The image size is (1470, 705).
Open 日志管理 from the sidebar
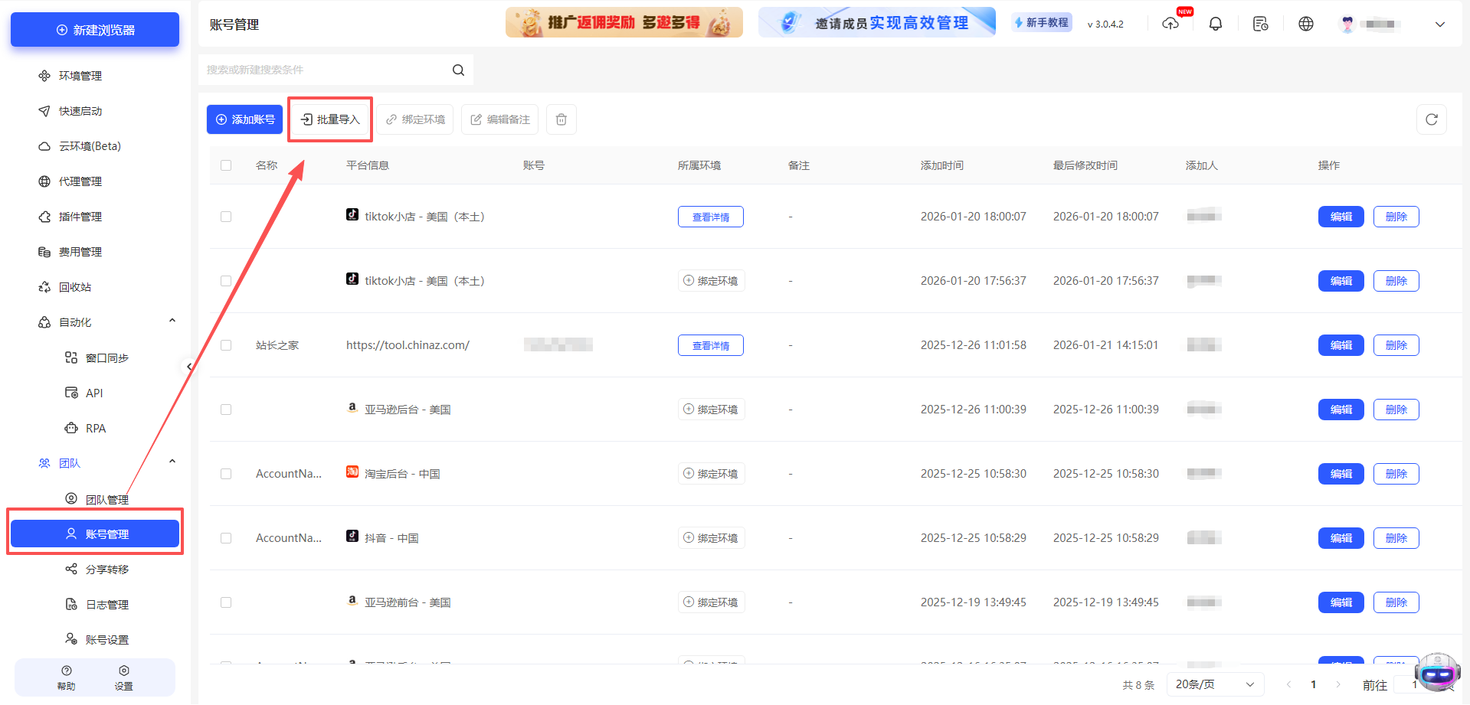pyautogui.click(x=106, y=604)
